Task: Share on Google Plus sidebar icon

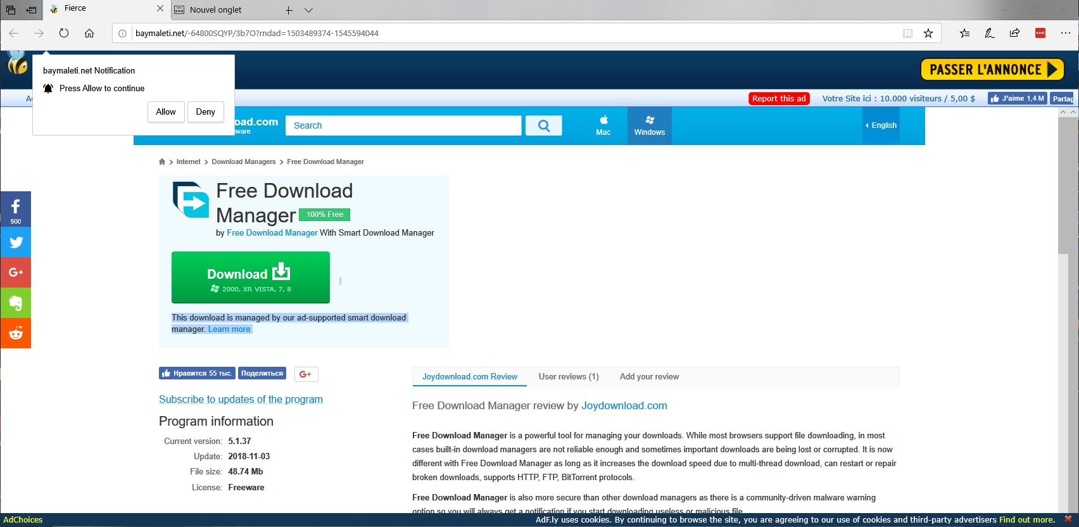Action: click(16, 272)
